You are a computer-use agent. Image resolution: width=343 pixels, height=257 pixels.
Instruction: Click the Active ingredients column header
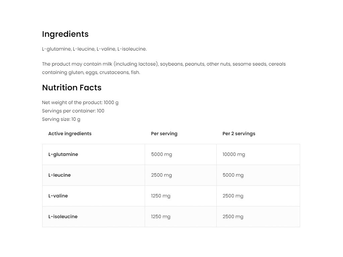(70, 134)
